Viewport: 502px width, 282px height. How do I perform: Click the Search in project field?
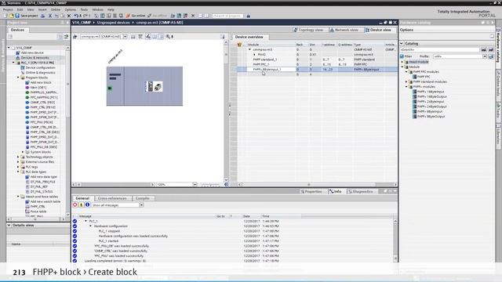[227, 16]
